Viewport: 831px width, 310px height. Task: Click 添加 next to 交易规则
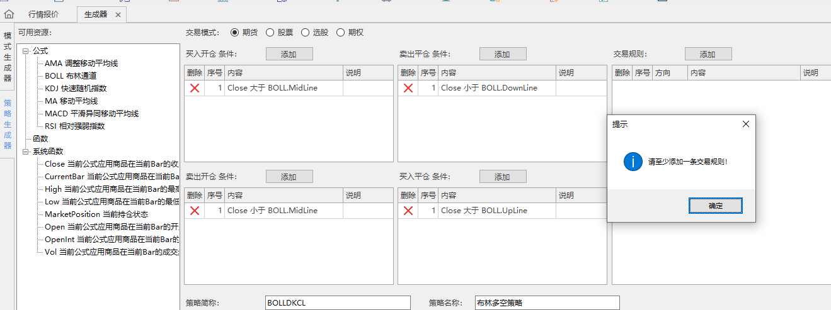(x=708, y=54)
